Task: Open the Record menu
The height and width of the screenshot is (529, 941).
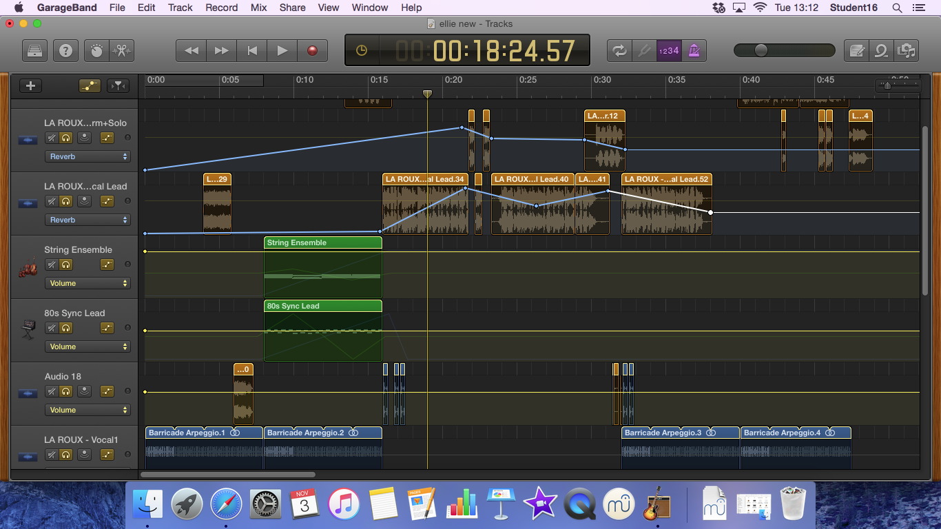Action: point(221,8)
